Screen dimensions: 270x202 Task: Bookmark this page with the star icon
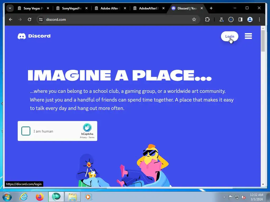pos(194,19)
